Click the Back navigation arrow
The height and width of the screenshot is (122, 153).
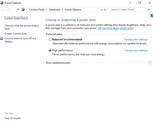3,10
